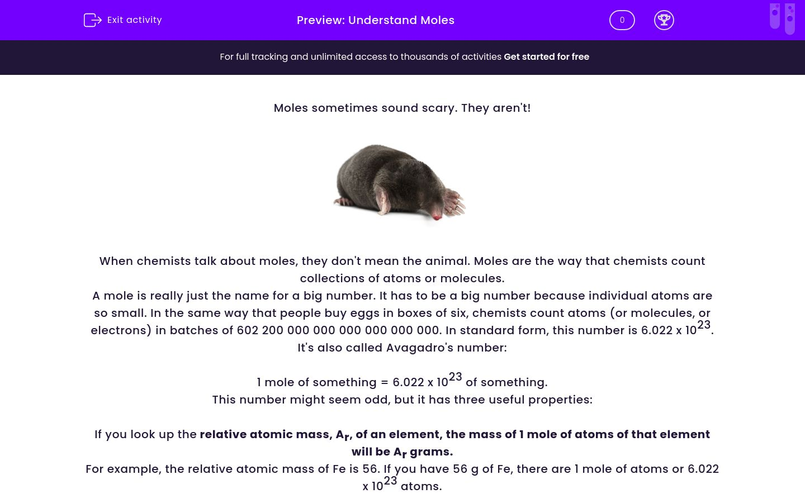Screen dimensions: 805x503
Task: Select the test tubes graphic top right
Action: click(782, 18)
